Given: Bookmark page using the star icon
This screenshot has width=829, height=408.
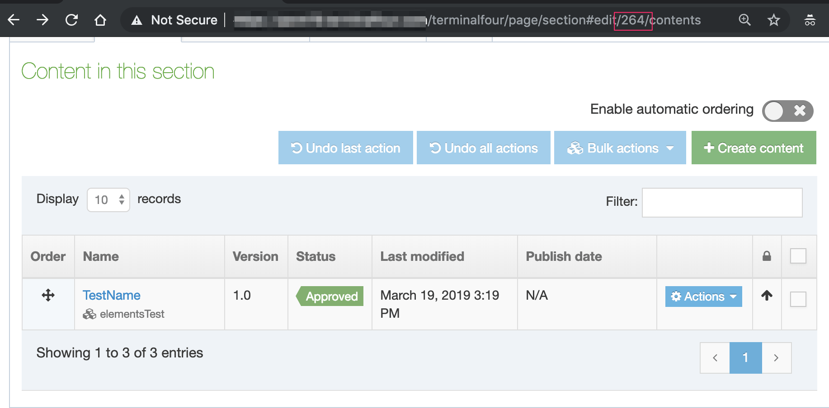Looking at the screenshot, I should pyautogui.click(x=773, y=20).
